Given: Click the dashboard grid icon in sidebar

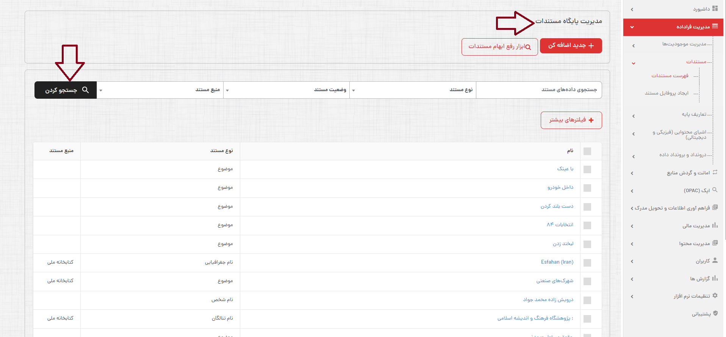Looking at the screenshot, I should (715, 8).
